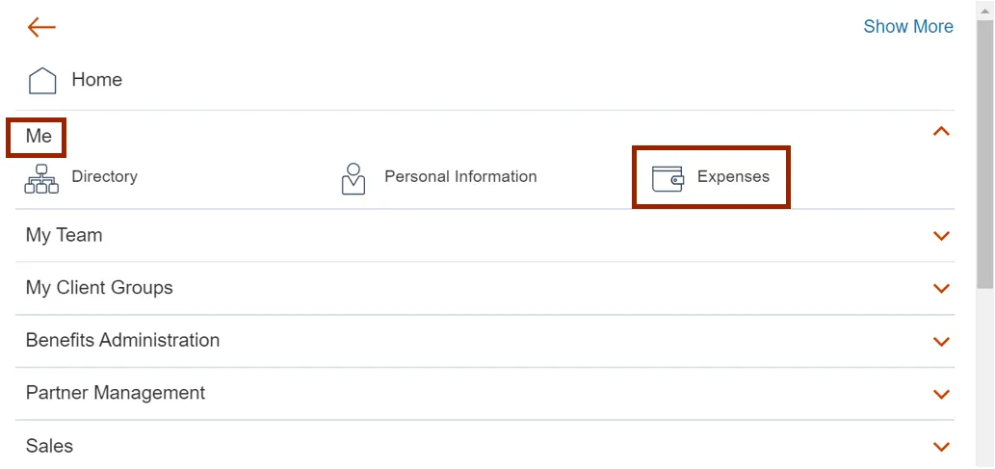This screenshot has width=995, height=469.
Task: Expand the Benefits Administration chevron
Action: coord(941,342)
